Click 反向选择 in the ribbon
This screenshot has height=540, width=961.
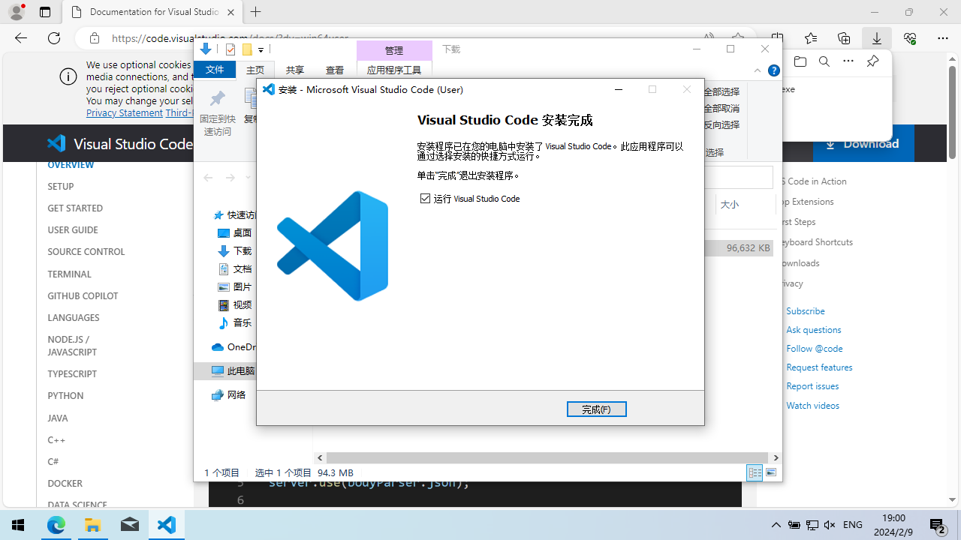722,124
